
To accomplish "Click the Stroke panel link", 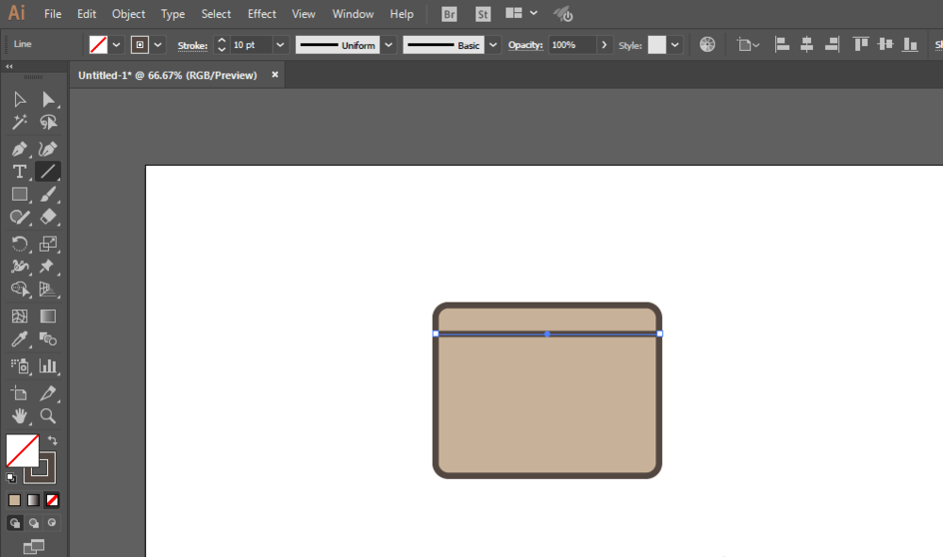I will pos(192,45).
